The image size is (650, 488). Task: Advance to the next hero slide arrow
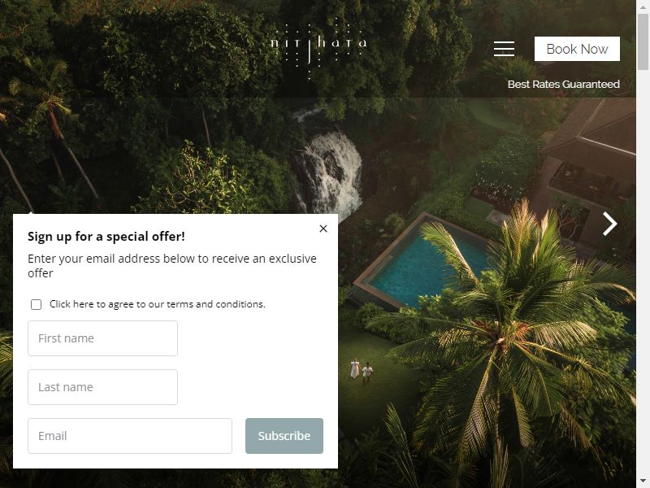pos(609,224)
